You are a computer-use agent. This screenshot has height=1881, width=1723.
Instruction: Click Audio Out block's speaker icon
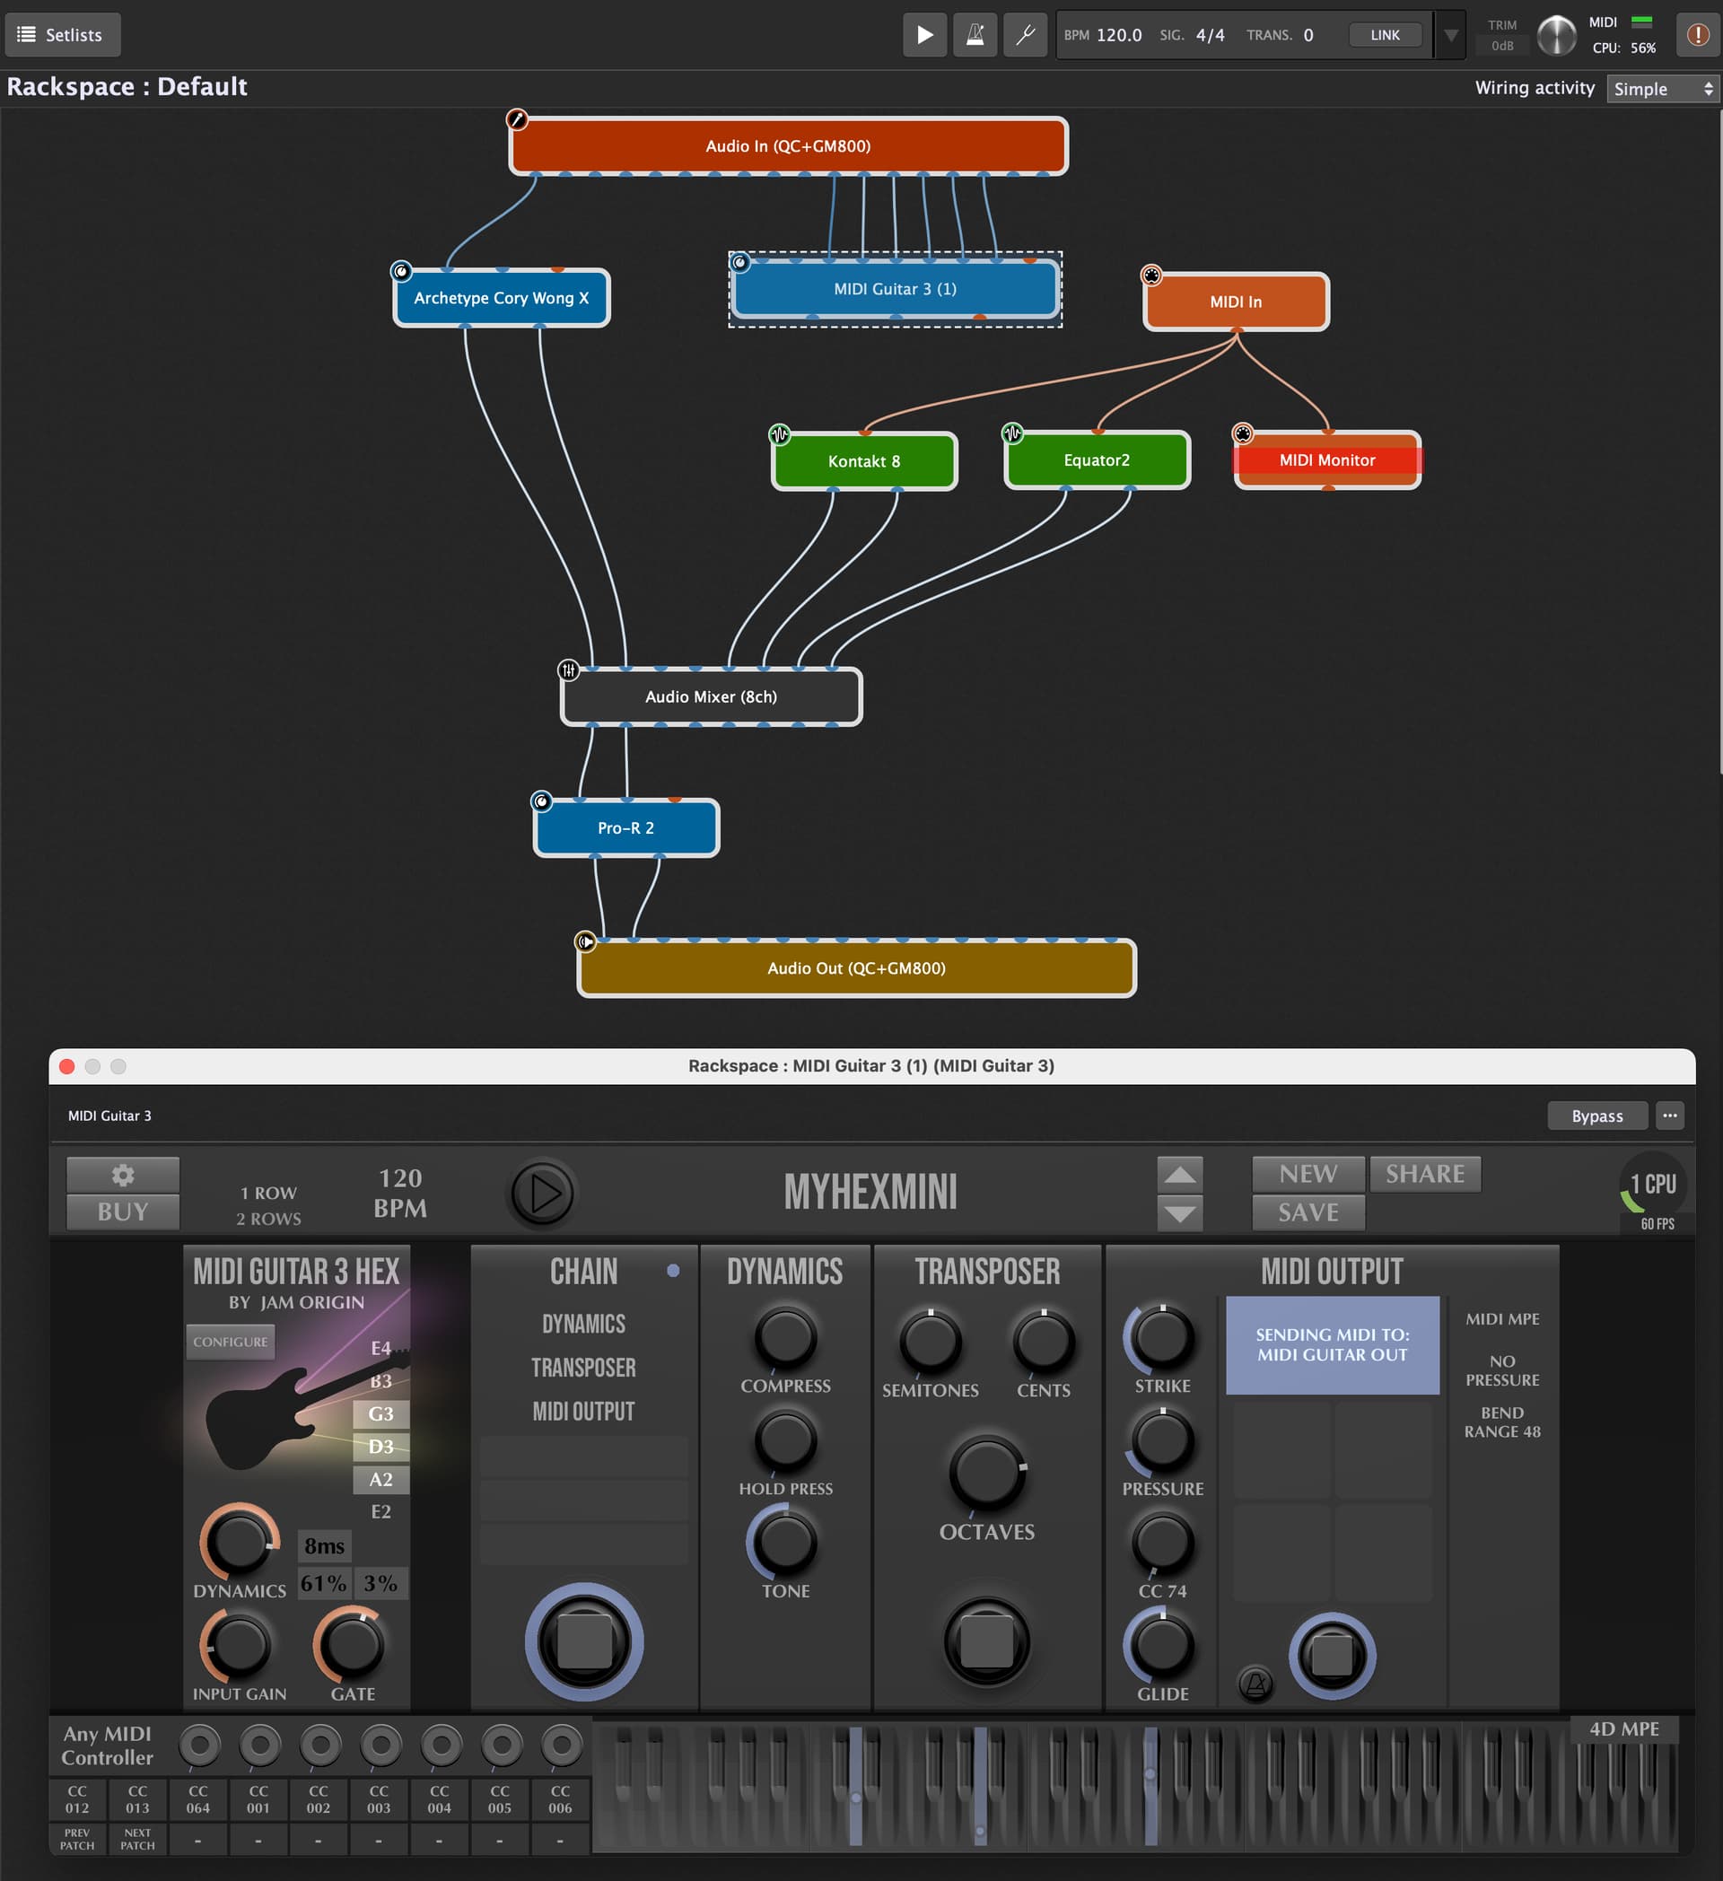[585, 941]
